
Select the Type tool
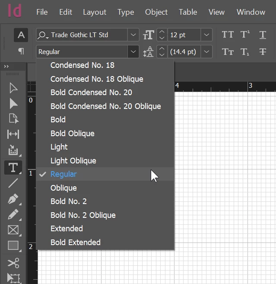coord(13,167)
